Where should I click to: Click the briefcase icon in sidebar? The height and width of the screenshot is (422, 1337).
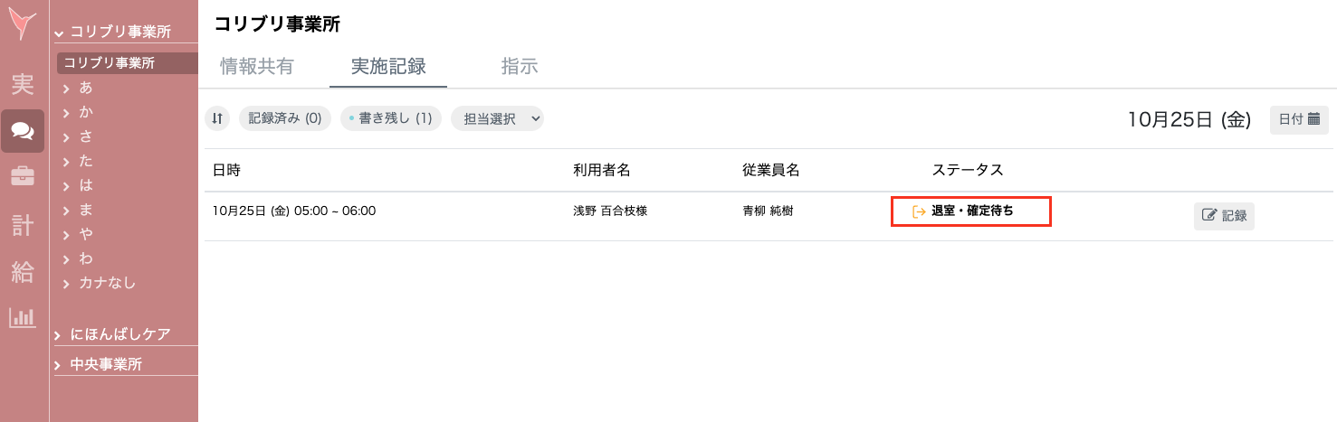[x=23, y=177]
